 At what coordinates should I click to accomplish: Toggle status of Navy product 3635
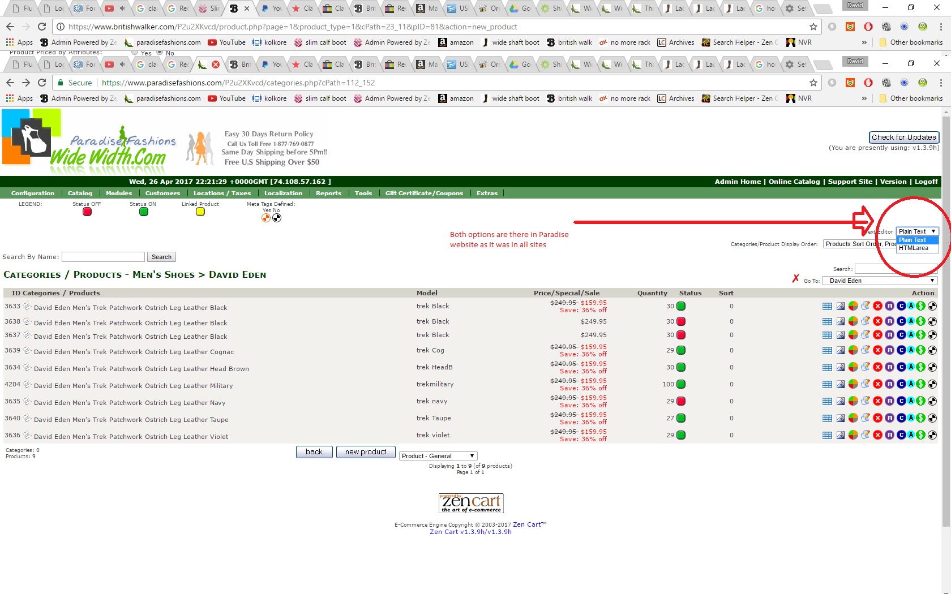tap(681, 401)
